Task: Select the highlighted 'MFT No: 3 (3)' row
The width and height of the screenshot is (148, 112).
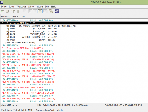Action: pyautogui.click(x=74, y=23)
